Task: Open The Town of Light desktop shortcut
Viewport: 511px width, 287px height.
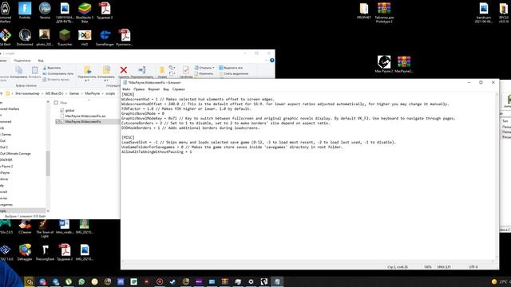Action: pyautogui.click(x=45, y=229)
